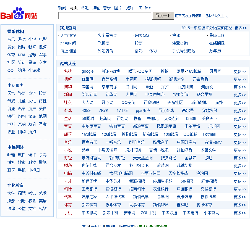Open 火车票官网 link
This screenshot has width=250, height=227.
tap(107, 36)
